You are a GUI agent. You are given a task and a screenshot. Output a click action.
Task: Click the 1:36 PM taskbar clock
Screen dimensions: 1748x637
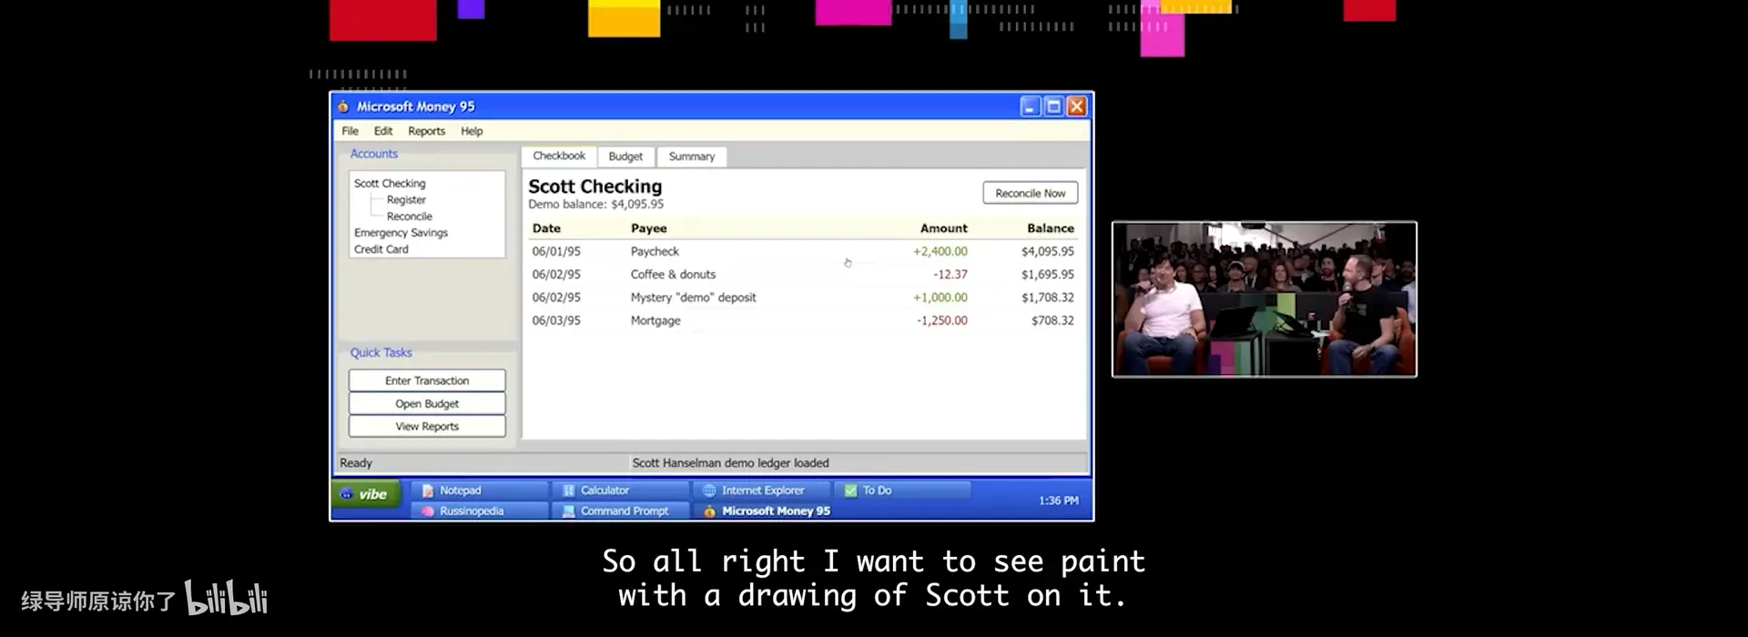[x=1059, y=500]
